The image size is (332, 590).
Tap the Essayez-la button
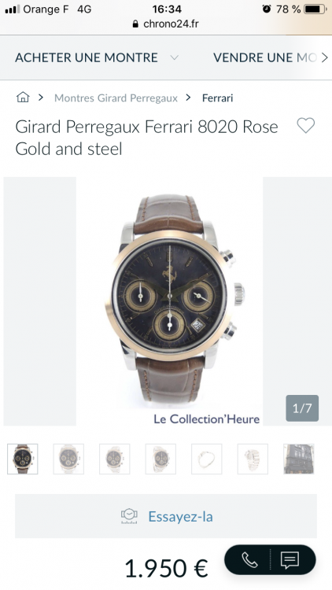pyautogui.click(x=166, y=516)
